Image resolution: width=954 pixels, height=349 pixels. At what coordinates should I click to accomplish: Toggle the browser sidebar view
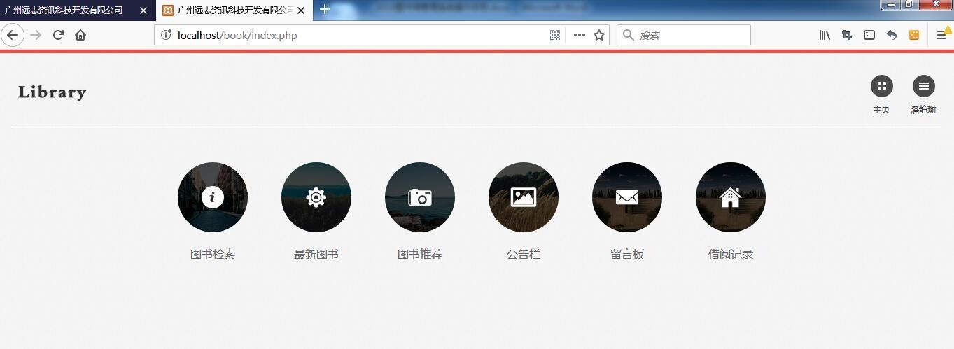pyautogui.click(x=869, y=35)
